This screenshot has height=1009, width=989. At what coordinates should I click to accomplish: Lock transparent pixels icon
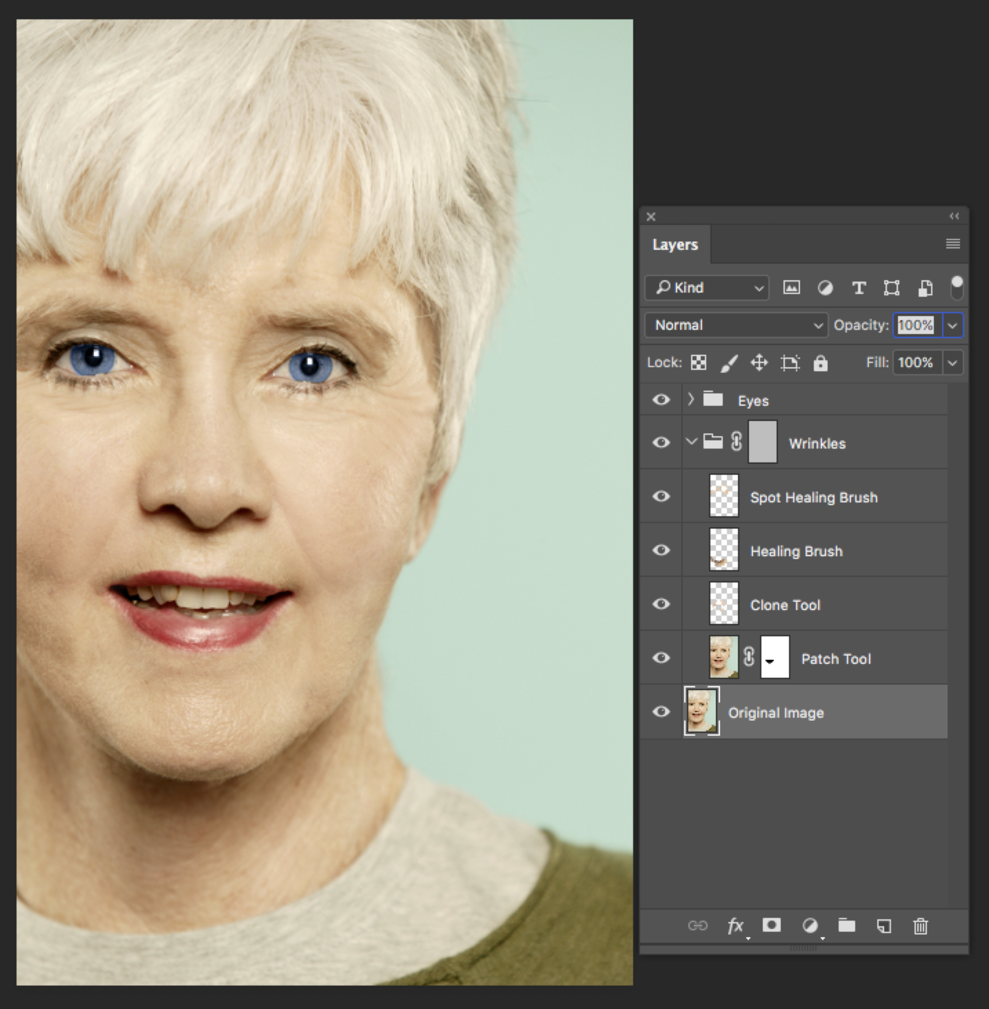[x=698, y=362]
